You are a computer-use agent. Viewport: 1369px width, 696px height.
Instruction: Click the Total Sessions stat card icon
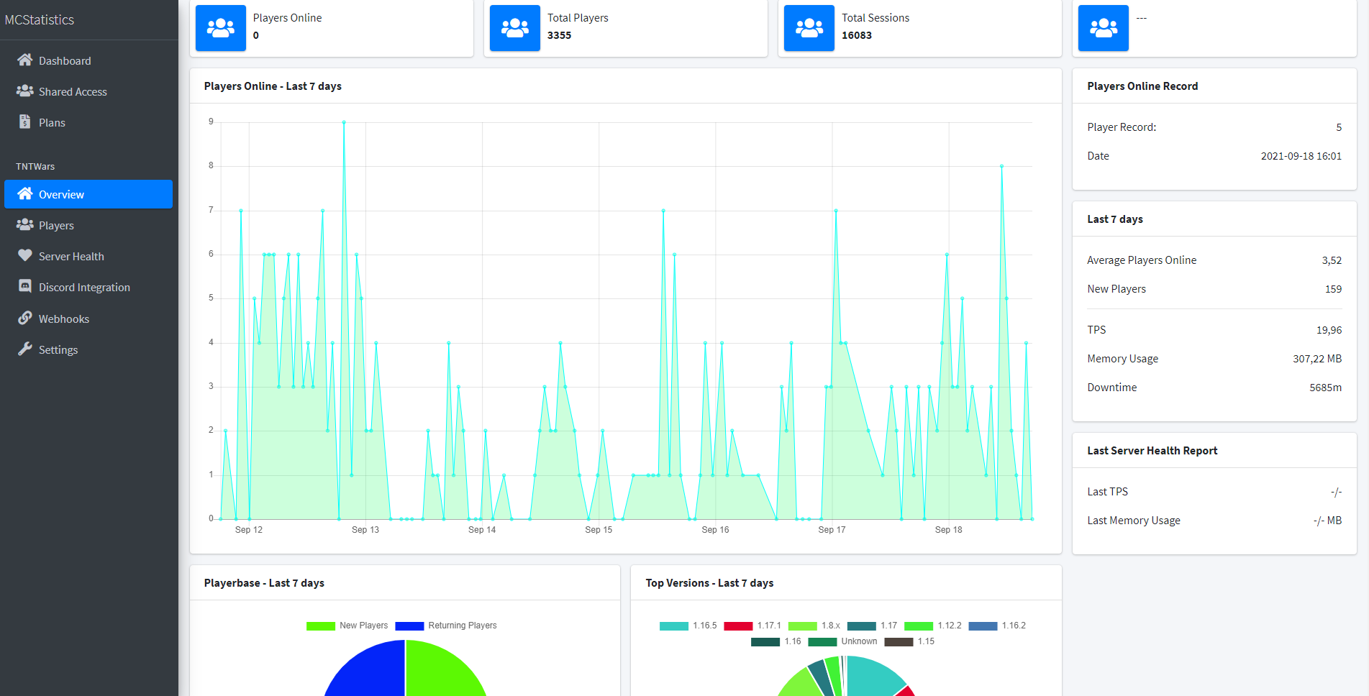click(809, 27)
